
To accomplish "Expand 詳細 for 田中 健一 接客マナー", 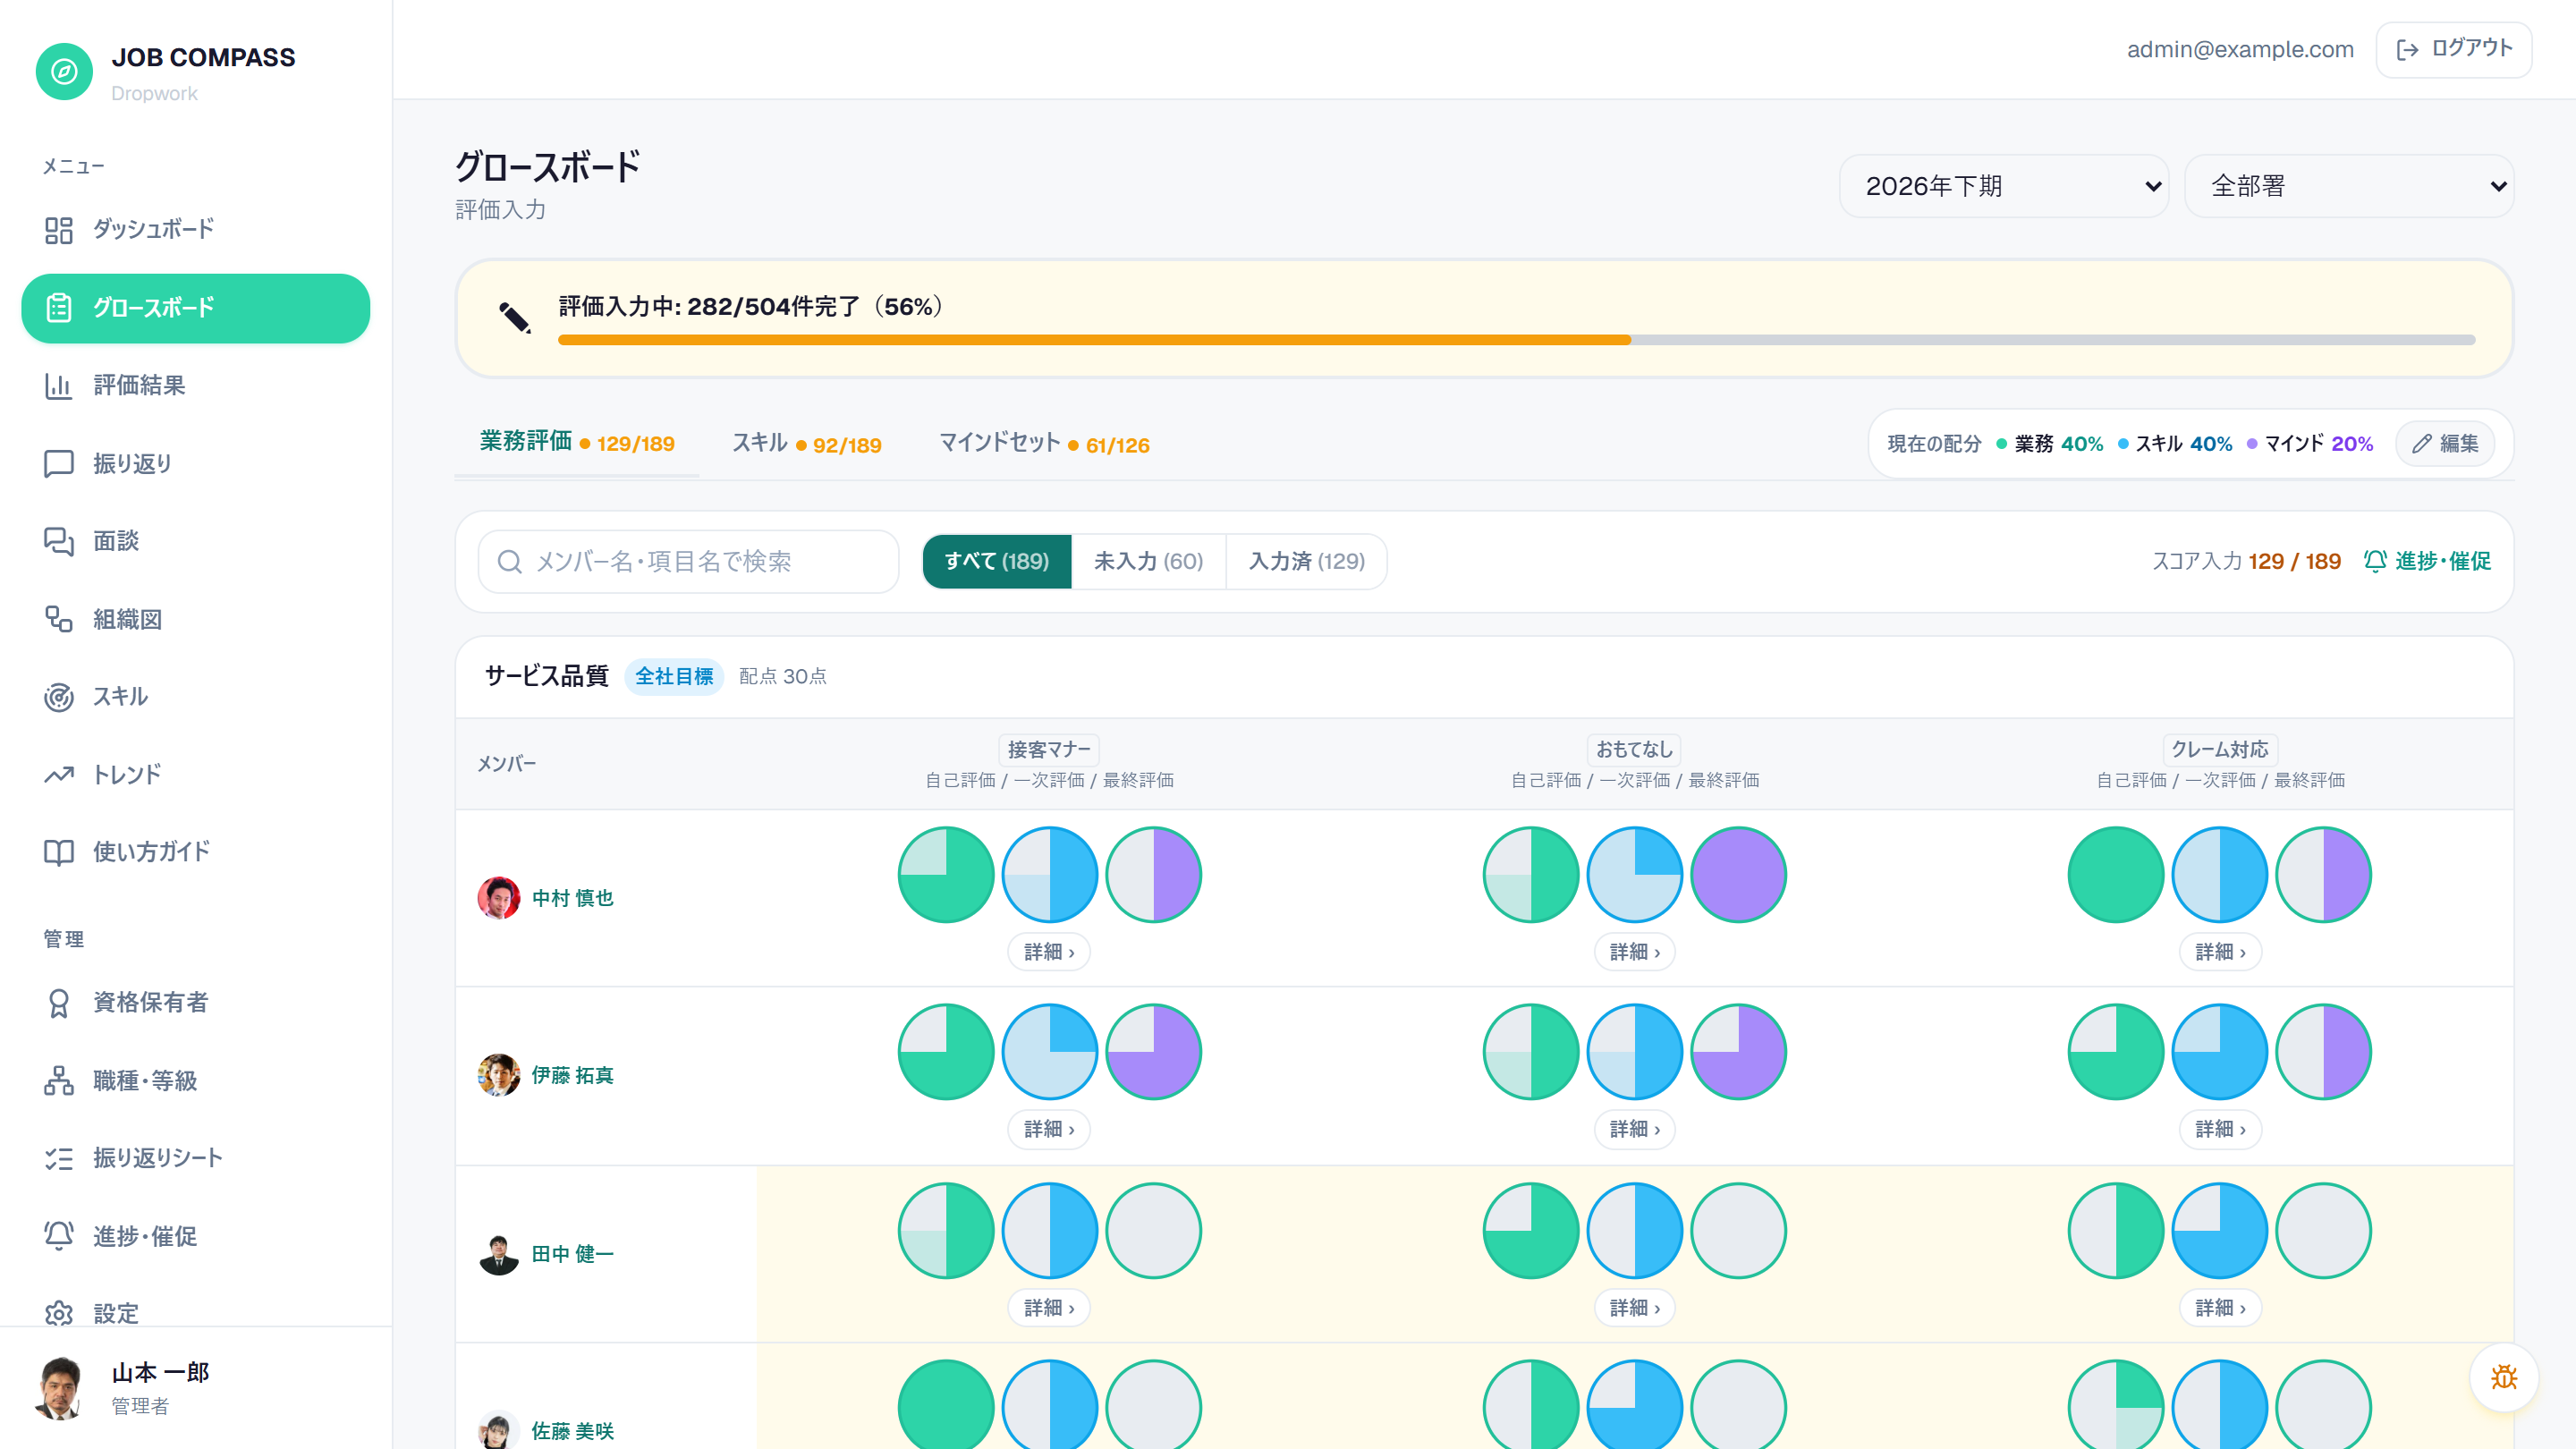I will click(1049, 1308).
